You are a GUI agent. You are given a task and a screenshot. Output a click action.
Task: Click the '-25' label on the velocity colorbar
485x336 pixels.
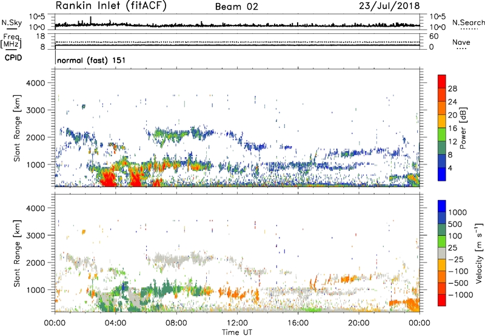456,260
